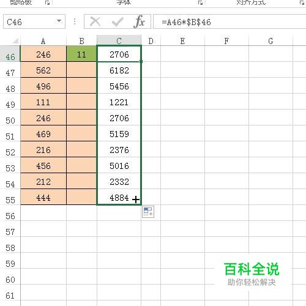Click cell C54 containing 2332
Screen dimensions: 306x306
(119, 181)
